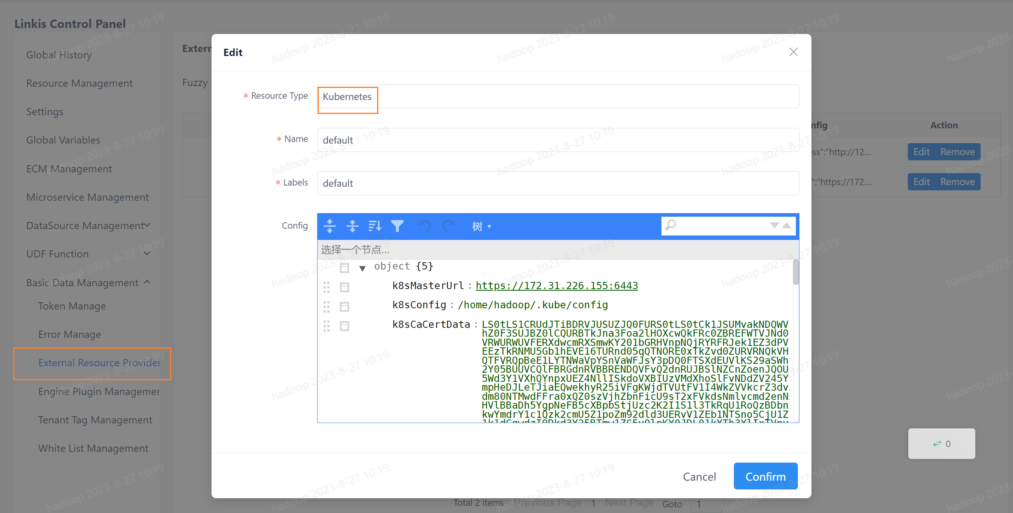Open Token Manage menu item
This screenshot has height=513, width=1013.
pos(72,306)
